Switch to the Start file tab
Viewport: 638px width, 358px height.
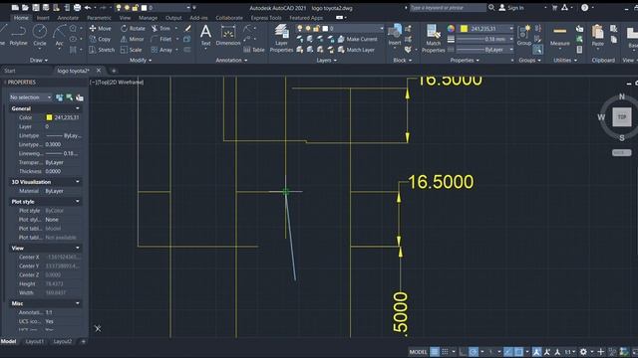pyautogui.click(x=10, y=71)
